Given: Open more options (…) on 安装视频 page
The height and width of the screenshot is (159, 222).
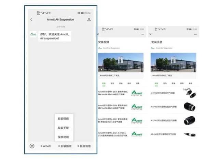Looking at the screenshot, I should click(x=142, y=34).
